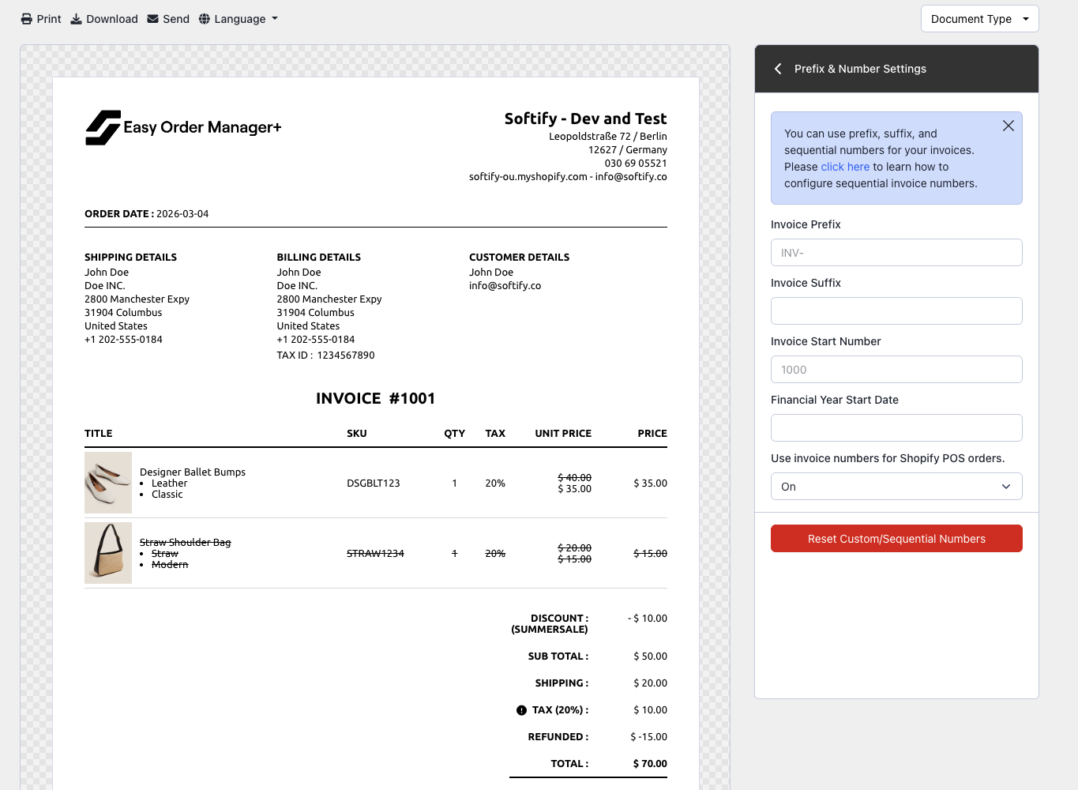Click the Financial Year Start Date field

tap(896, 428)
